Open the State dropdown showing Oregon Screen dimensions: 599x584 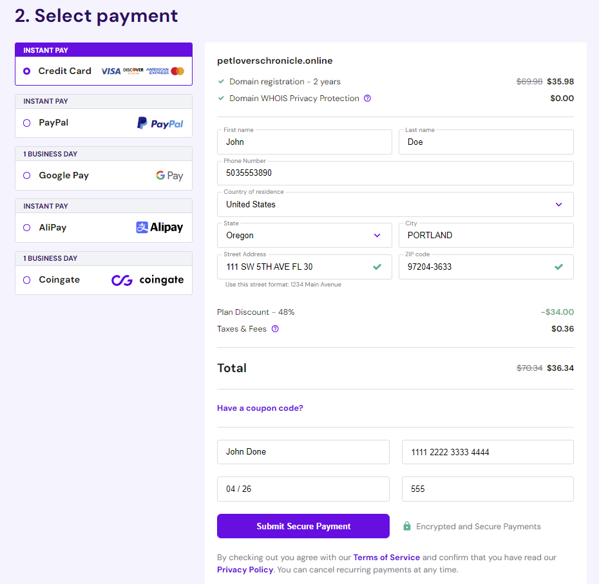pyautogui.click(x=377, y=235)
